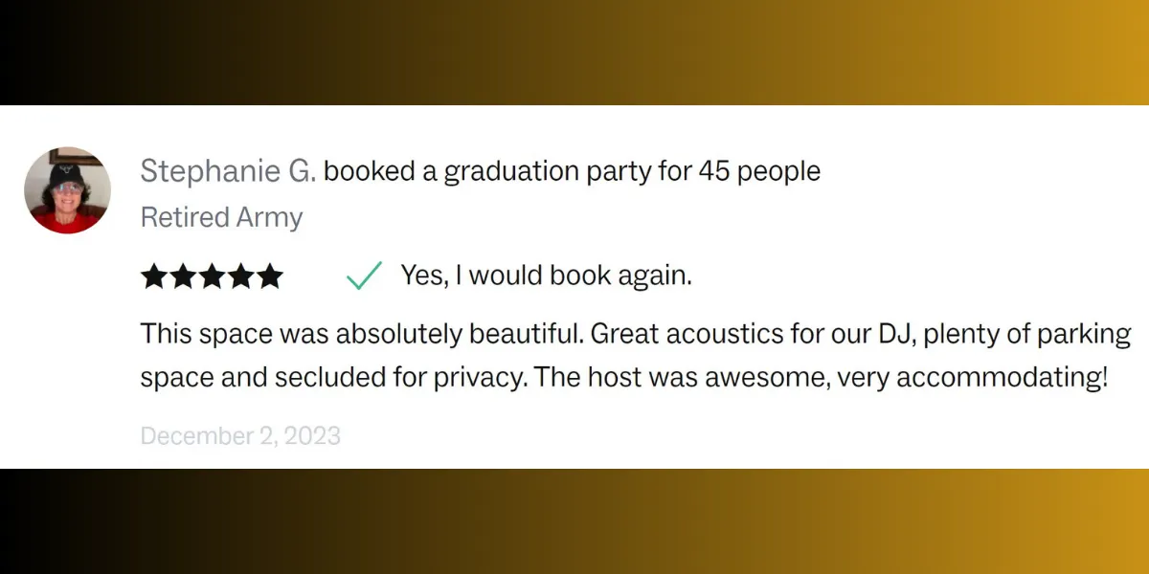Click the gold gradient banner below the review
Image resolution: width=1149 pixels, height=574 pixels.
coord(574,521)
